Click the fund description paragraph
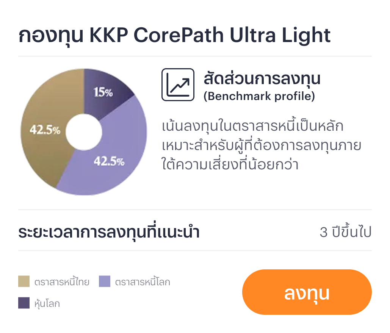 (x=262, y=145)
